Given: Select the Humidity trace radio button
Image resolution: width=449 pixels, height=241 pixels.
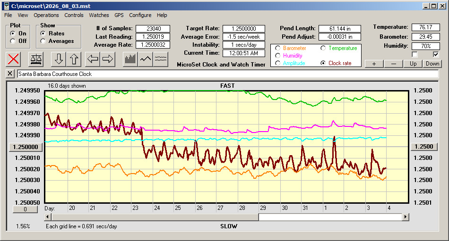Looking at the screenshot, I should (277, 56).
